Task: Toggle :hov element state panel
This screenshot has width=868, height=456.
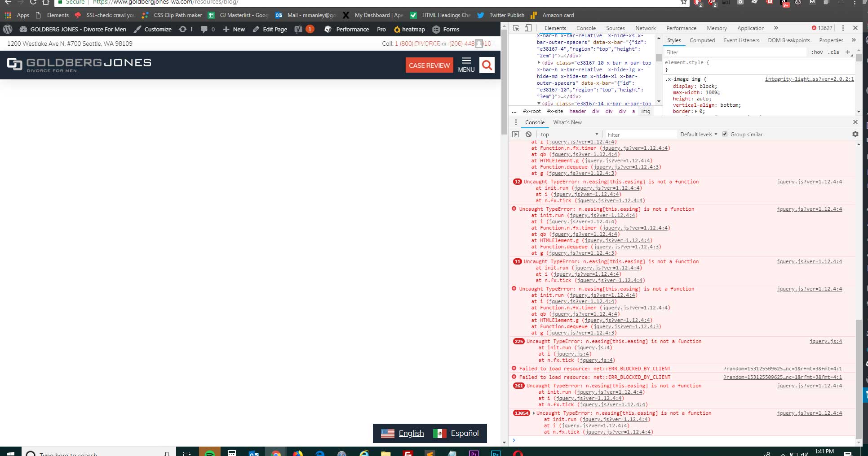Action: 817,52
